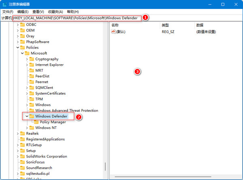Expand the Windows NT key
The image size is (243, 180).
tap(27, 128)
